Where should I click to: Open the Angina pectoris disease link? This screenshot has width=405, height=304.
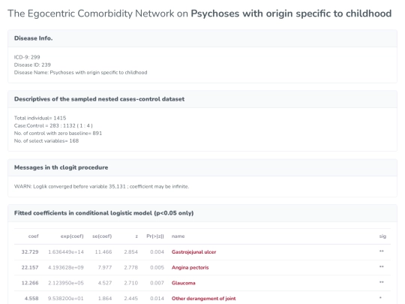pos(190,267)
